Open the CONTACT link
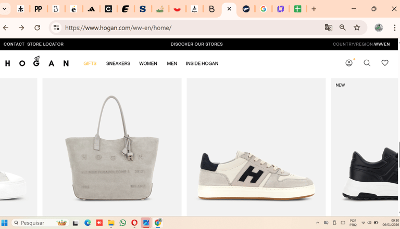The height and width of the screenshot is (229, 400). [14, 44]
